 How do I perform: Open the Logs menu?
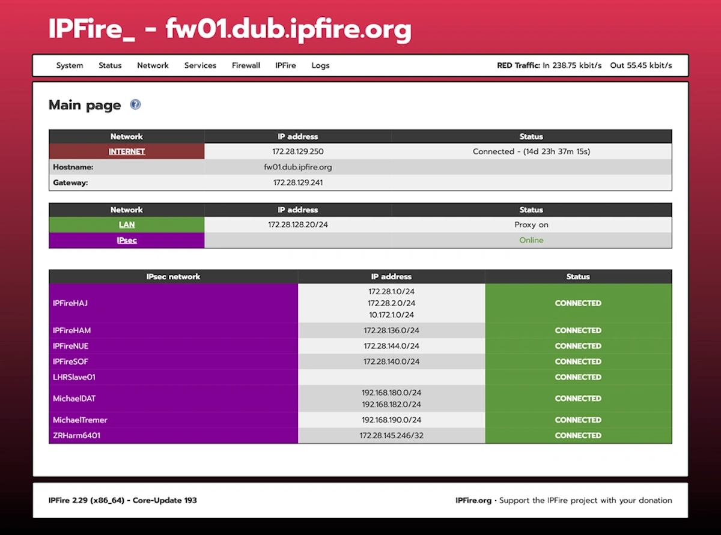click(320, 65)
